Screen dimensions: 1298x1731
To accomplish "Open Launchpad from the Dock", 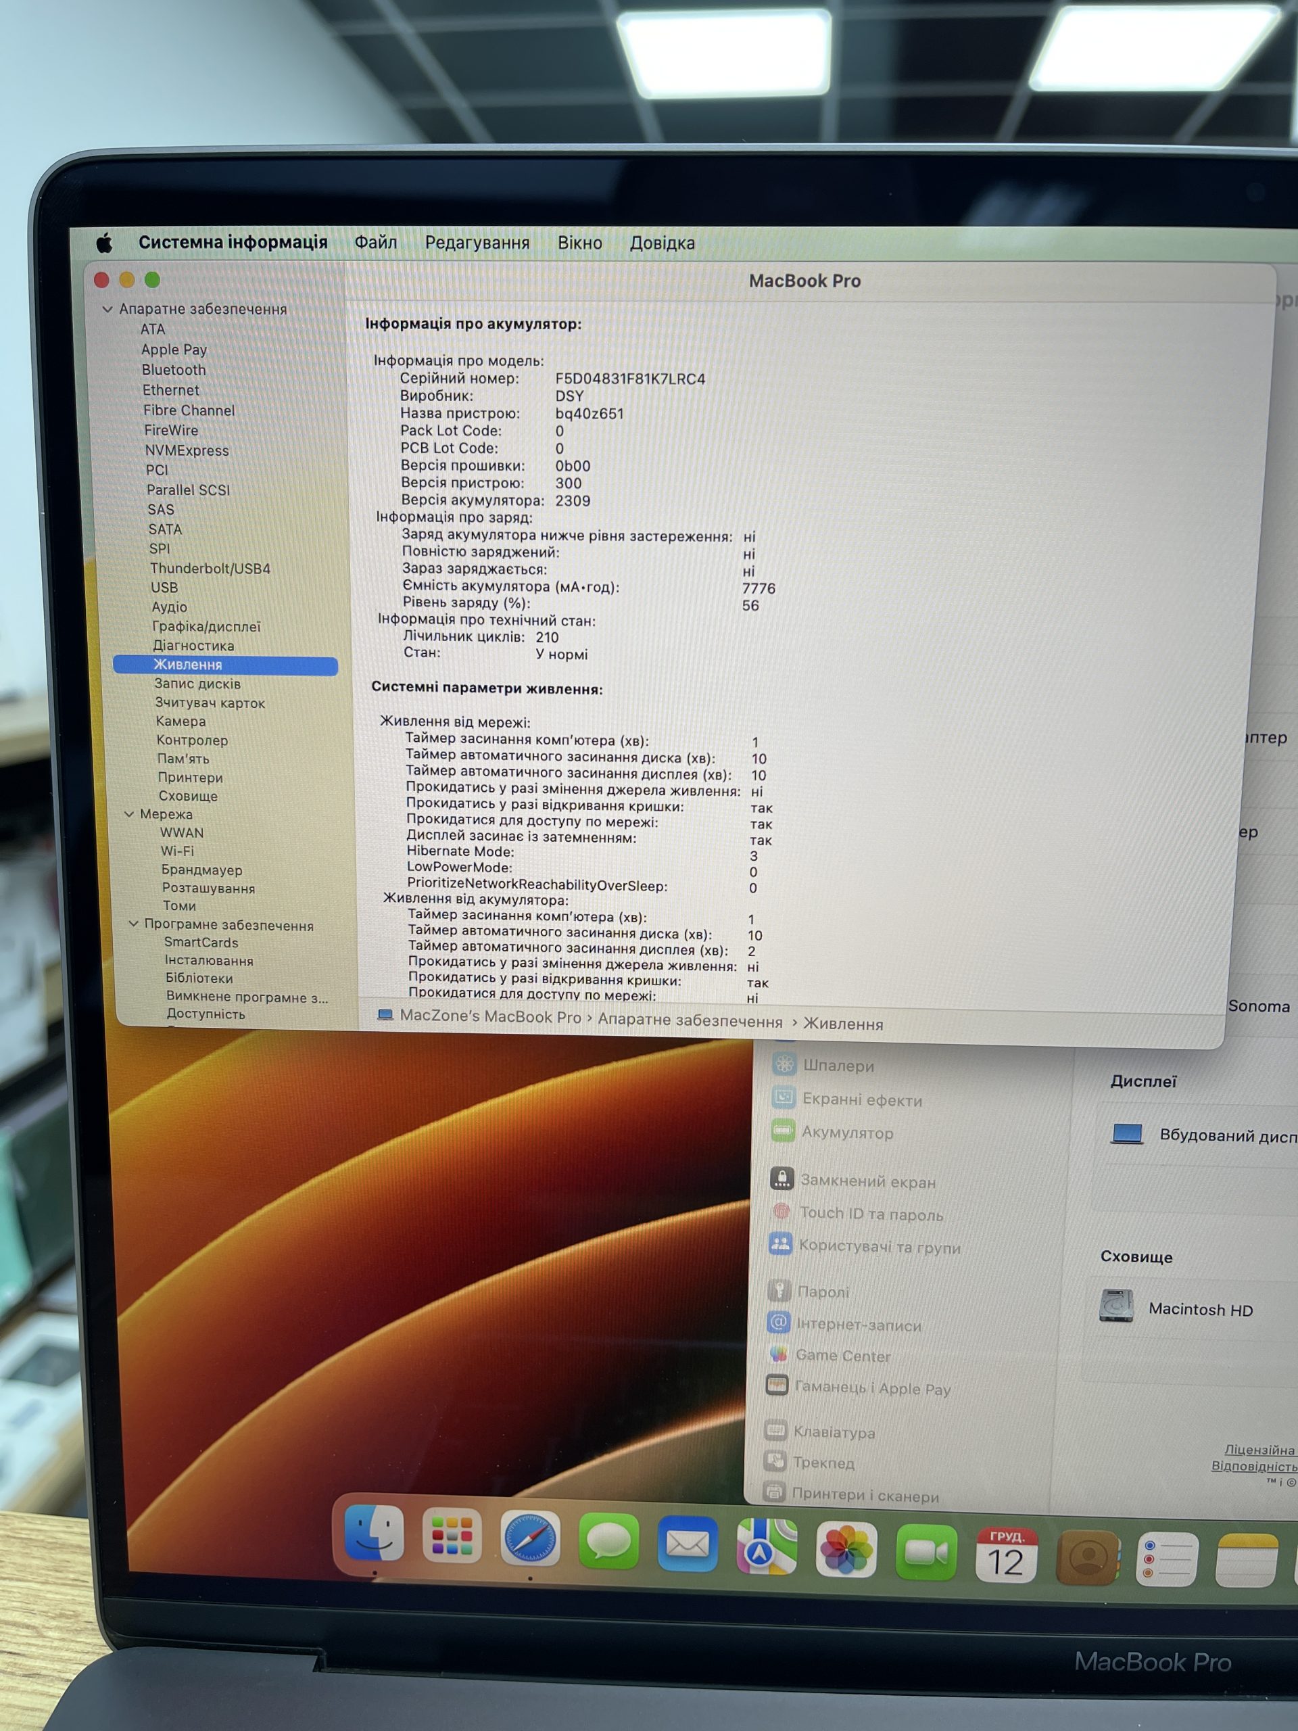I will coord(452,1536).
